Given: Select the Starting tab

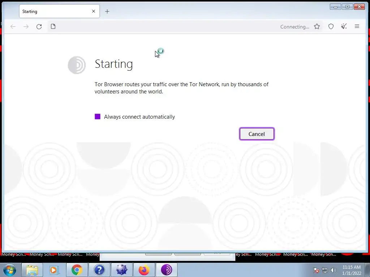Looking at the screenshot, I should (59, 11).
